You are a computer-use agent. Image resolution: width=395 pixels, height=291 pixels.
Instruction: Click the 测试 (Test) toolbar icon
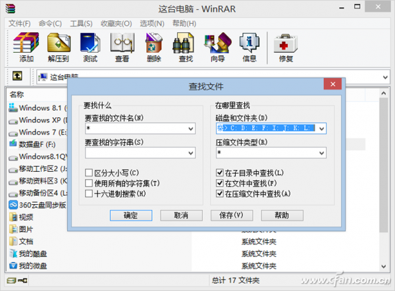click(90, 43)
